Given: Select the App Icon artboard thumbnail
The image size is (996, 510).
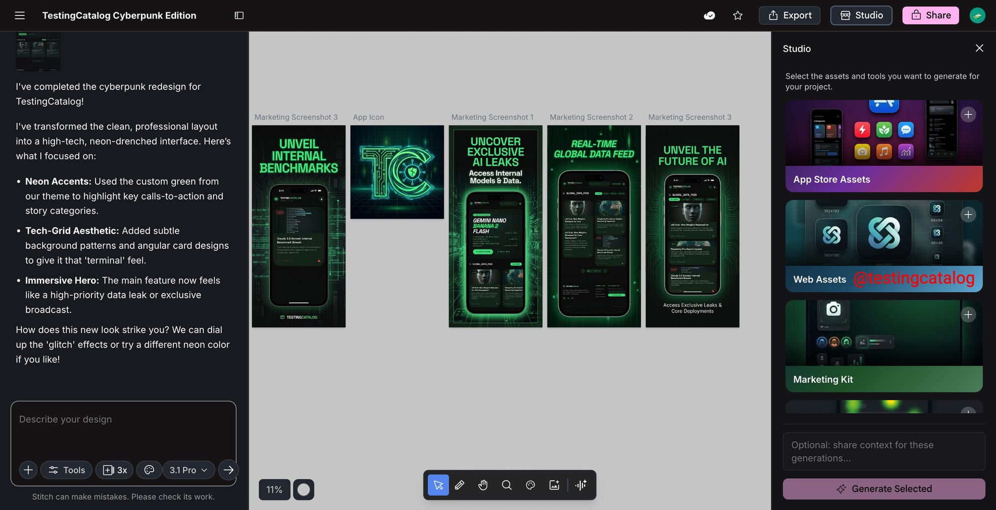Looking at the screenshot, I should click(397, 172).
